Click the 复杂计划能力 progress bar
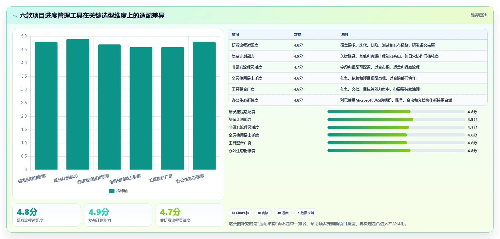Screen dimensions: 500x239 [396, 119]
